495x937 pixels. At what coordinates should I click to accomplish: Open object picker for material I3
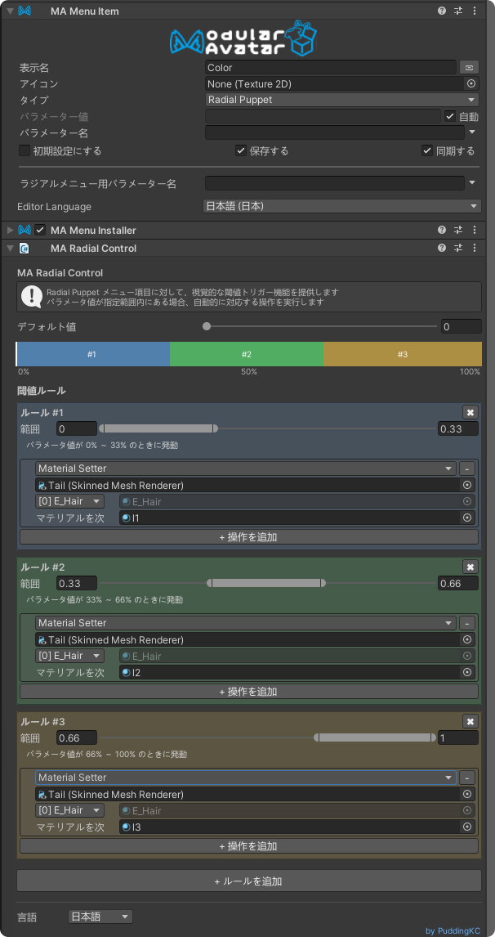tap(467, 827)
